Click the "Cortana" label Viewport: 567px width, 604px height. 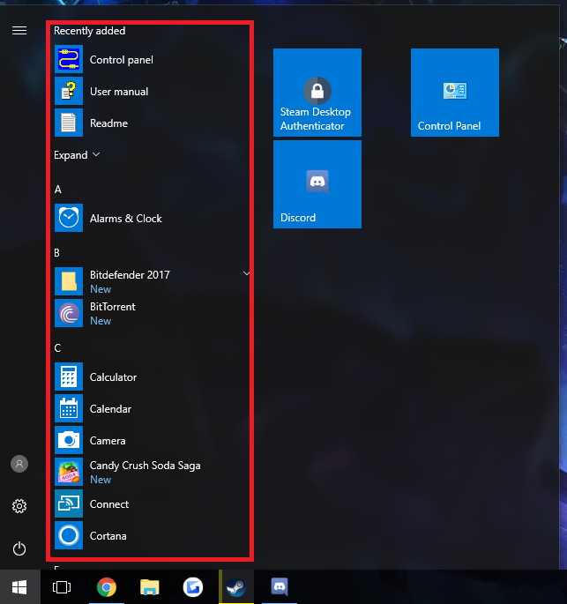click(108, 536)
